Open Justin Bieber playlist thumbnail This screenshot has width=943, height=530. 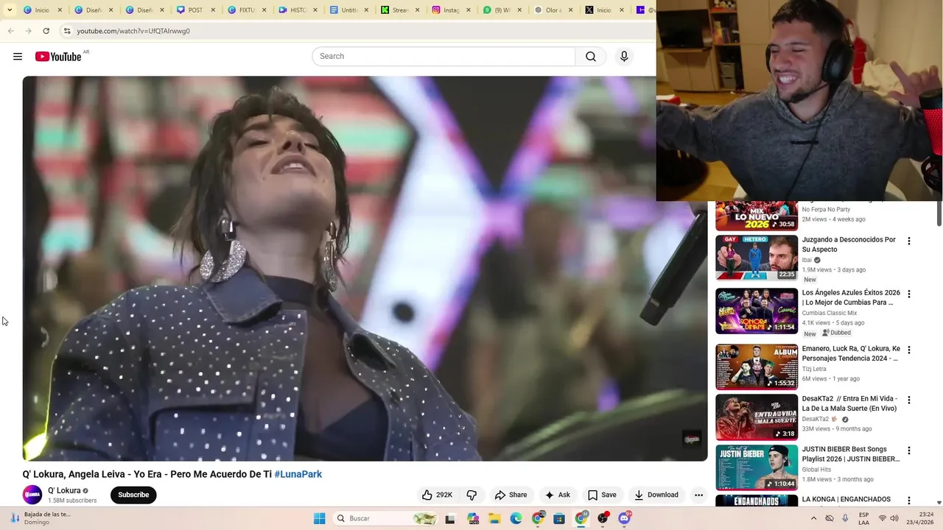757,467
